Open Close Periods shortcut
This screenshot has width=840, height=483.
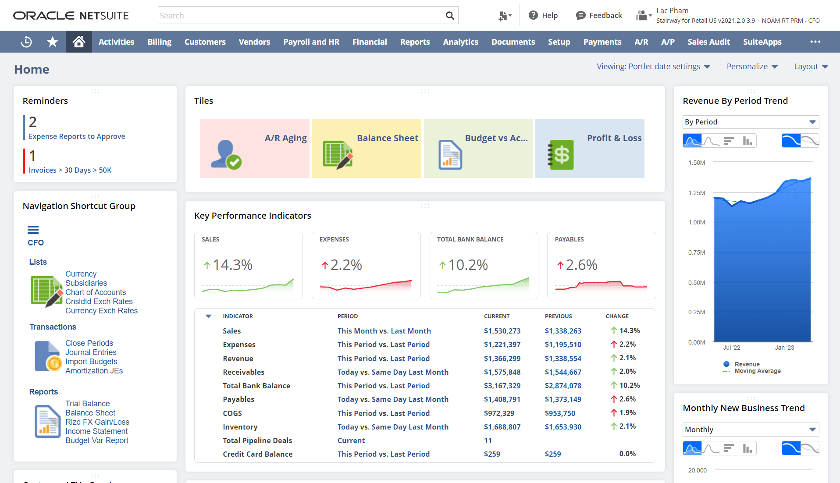click(x=89, y=343)
